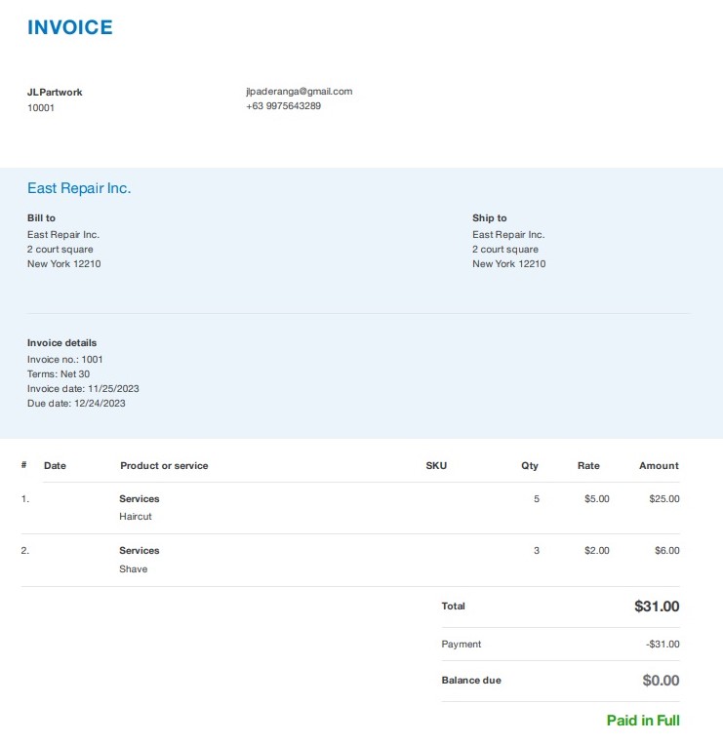This screenshot has width=723, height=743.
Task: Click the East Repair Inc. blue title
Action: [x=79, y=188]
